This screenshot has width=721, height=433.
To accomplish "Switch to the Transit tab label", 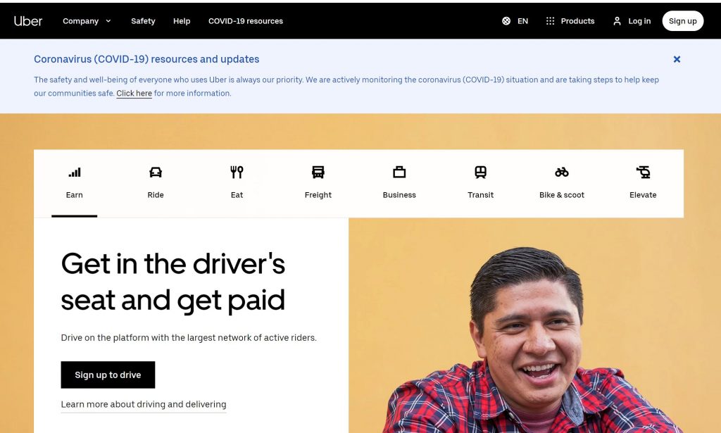I will pyautogui.click(x=480, y=195).
